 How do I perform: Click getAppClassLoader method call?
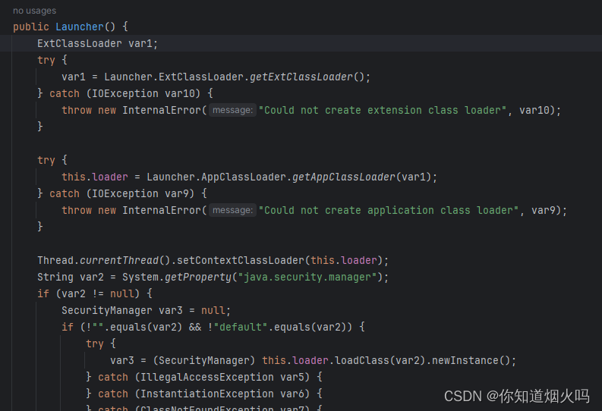[x=344, y=177]
